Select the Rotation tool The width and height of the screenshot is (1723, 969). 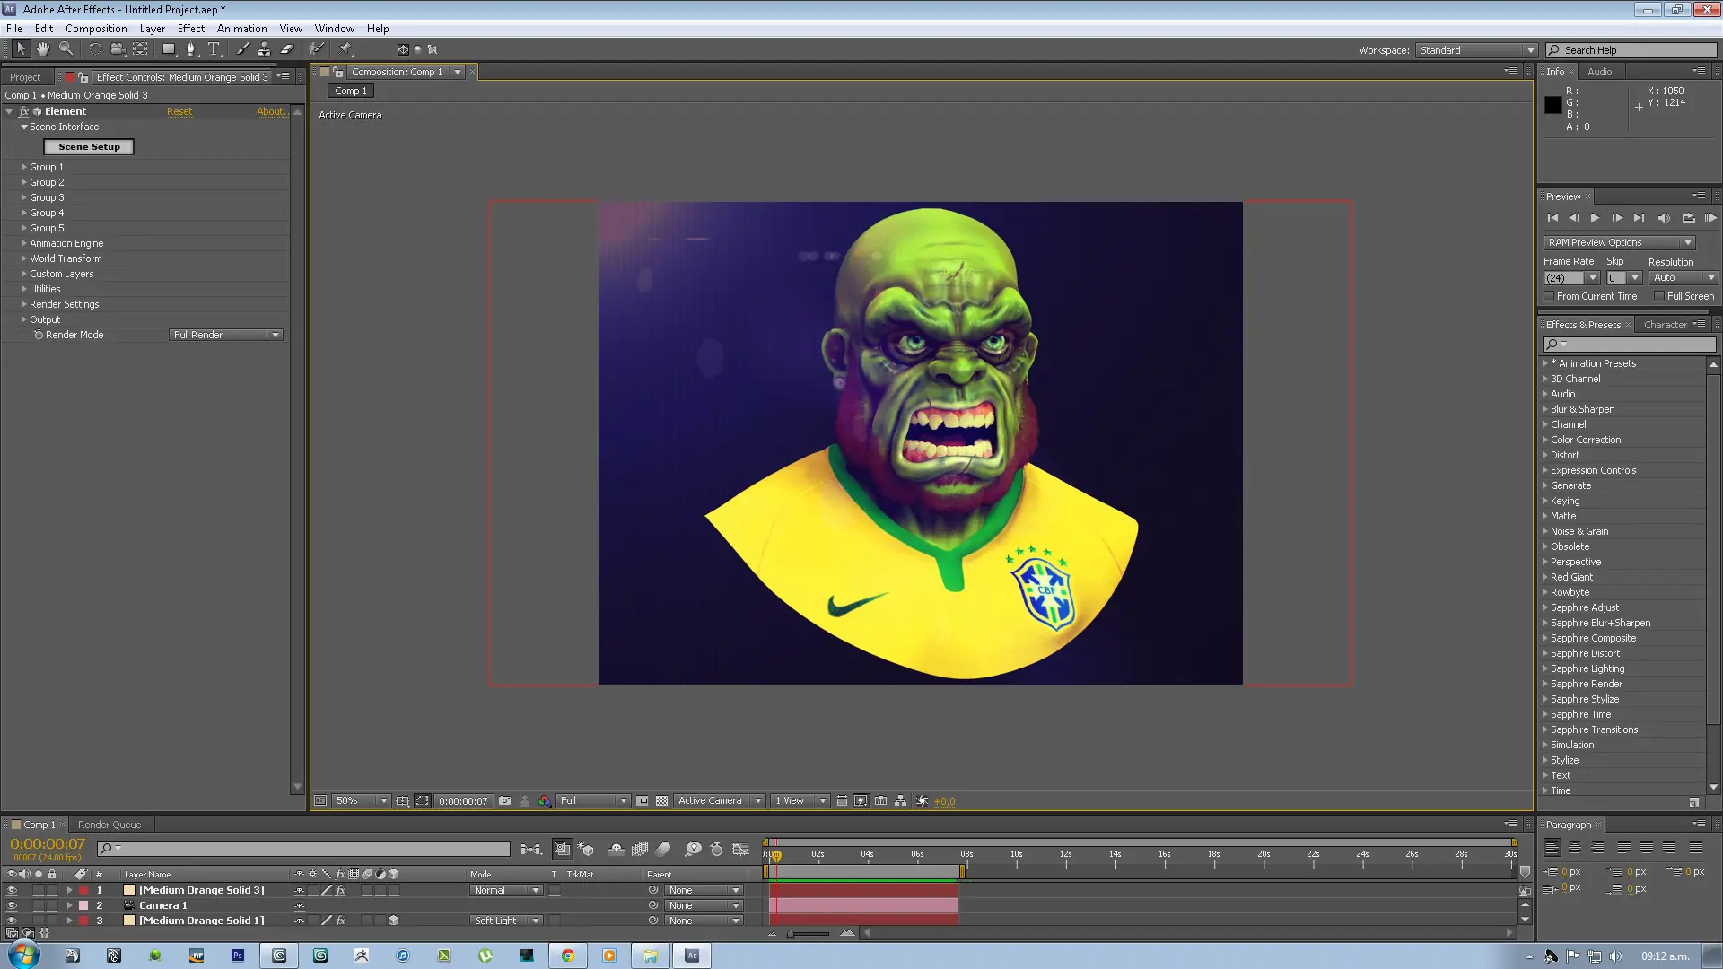pos(95,49)
